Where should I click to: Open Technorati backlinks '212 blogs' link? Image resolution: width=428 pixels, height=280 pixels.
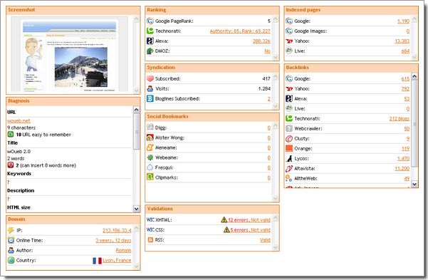point(400,118)
